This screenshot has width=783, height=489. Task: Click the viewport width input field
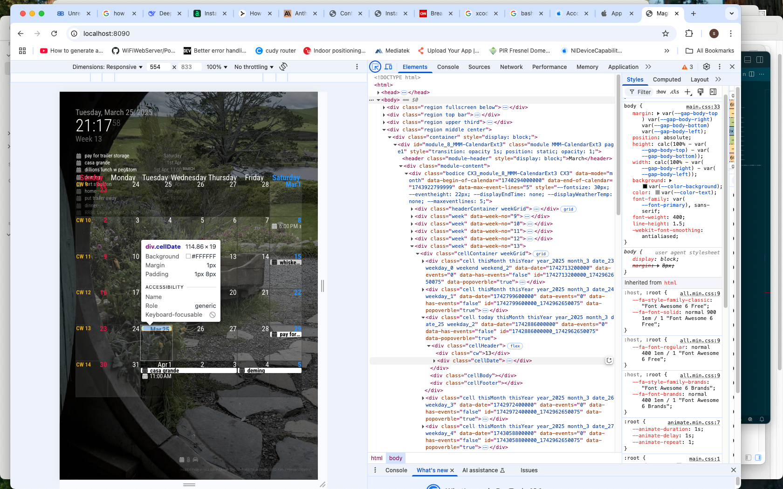(158, 67)
